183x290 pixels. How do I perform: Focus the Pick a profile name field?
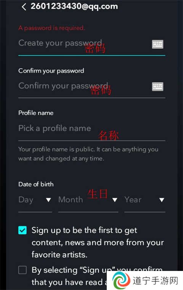(92, 129)
